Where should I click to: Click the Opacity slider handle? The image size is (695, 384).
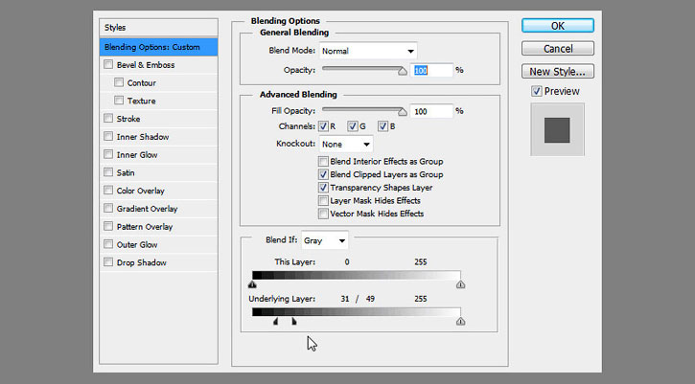[x=402, y=71]
